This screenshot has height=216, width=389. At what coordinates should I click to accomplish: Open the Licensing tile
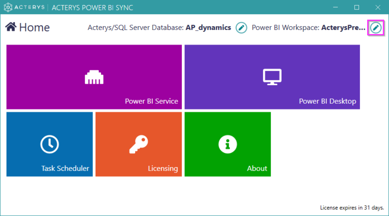[139, 144]
